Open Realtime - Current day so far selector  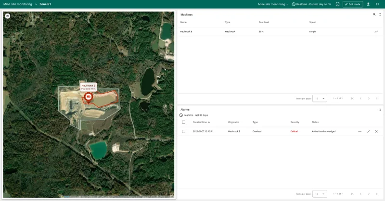(311, 4)
